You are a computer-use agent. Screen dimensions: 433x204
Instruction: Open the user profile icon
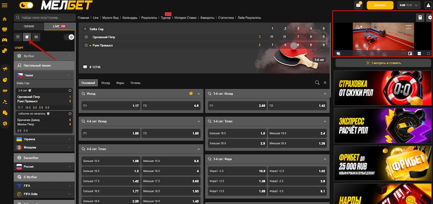pyautogui.click(x=429, y=5)
